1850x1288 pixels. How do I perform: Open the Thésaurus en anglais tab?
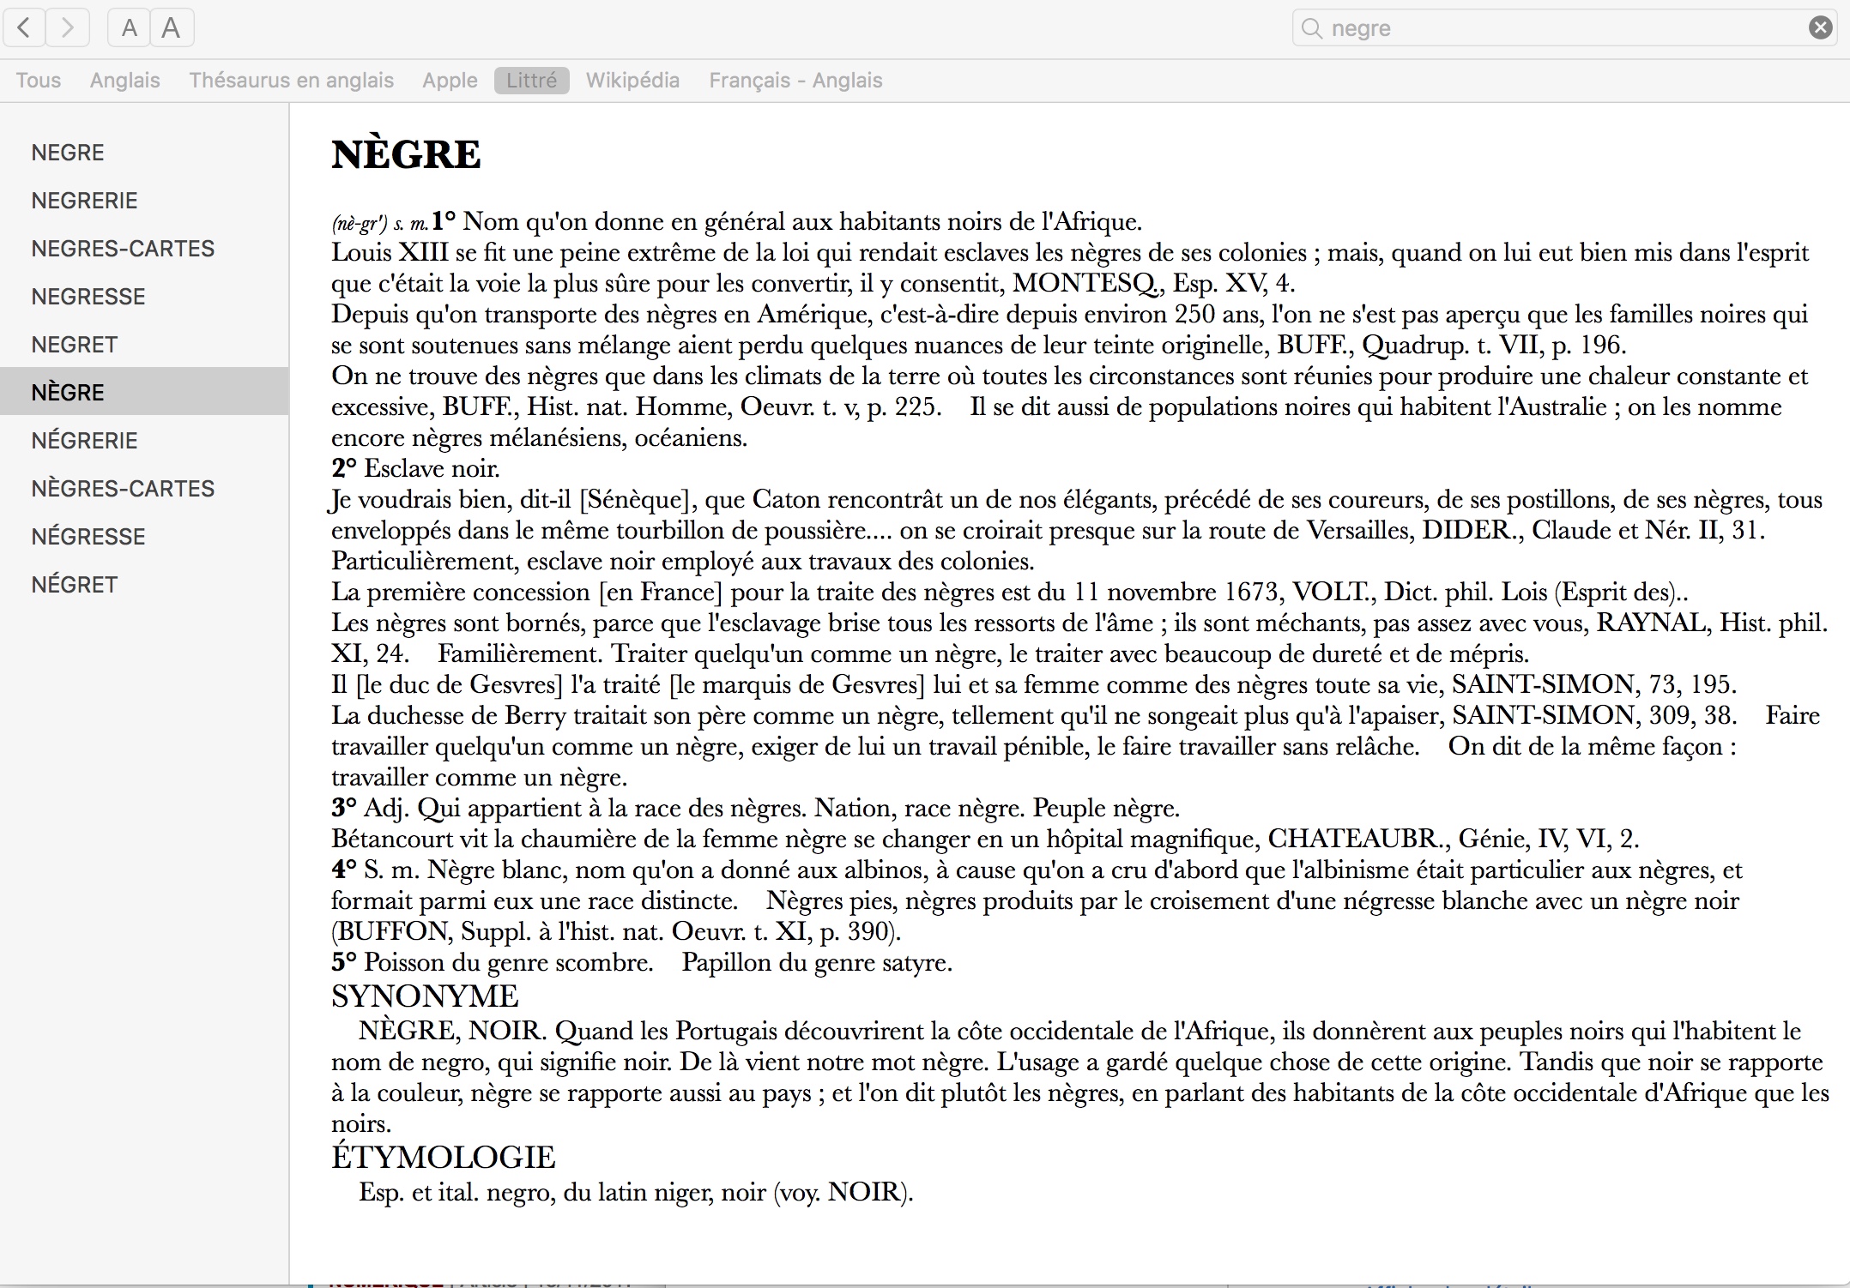[291, 81]
